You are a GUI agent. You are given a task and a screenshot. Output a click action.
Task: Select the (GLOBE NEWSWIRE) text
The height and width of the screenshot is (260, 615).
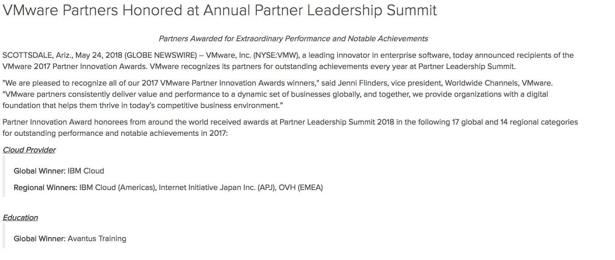(161, 56)
